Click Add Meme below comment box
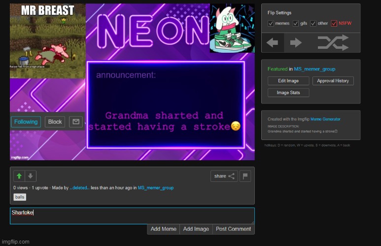This screenshot has height=246, width=381. 164,229
